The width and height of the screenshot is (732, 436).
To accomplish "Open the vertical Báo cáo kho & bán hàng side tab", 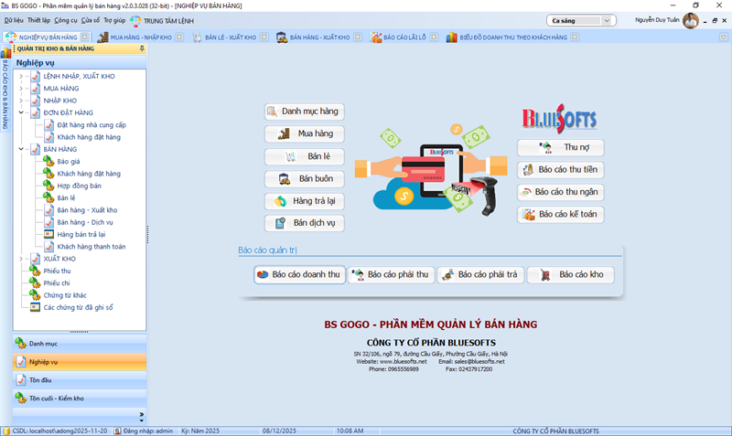I will tap(5, 101).
